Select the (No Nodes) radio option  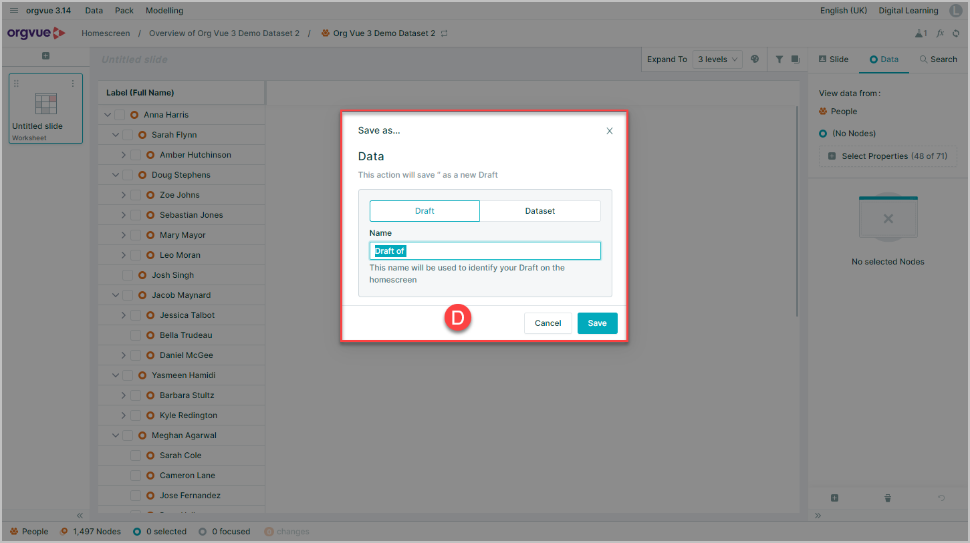[x=823, y=134]
